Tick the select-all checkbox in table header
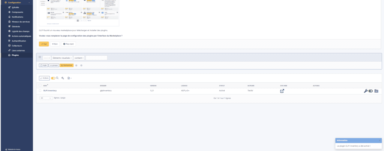 tap(40, 85)
